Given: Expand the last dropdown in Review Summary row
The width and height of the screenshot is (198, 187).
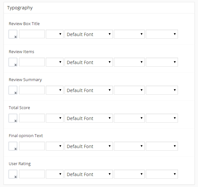Looking at the screenshot, I should coord(162,90).
